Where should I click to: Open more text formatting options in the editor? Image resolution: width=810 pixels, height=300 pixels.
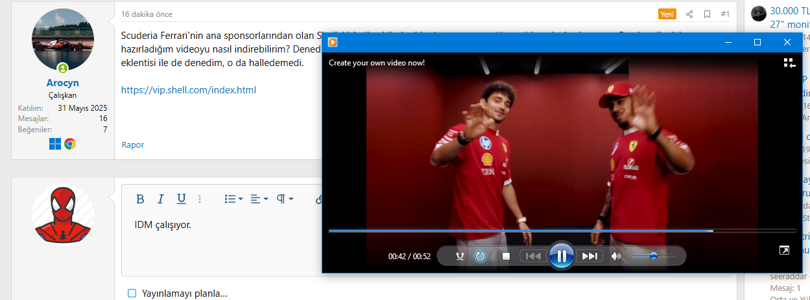coord(200,198)
